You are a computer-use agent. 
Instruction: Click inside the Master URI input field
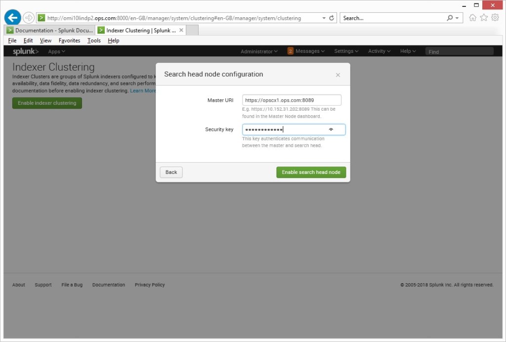pos(292,99)
